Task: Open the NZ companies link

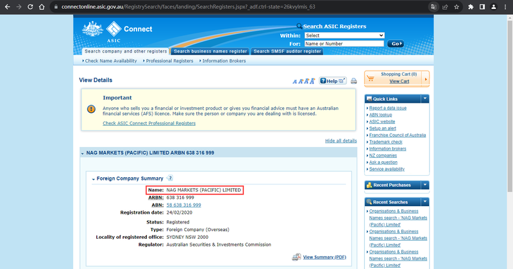Action: 383,155
